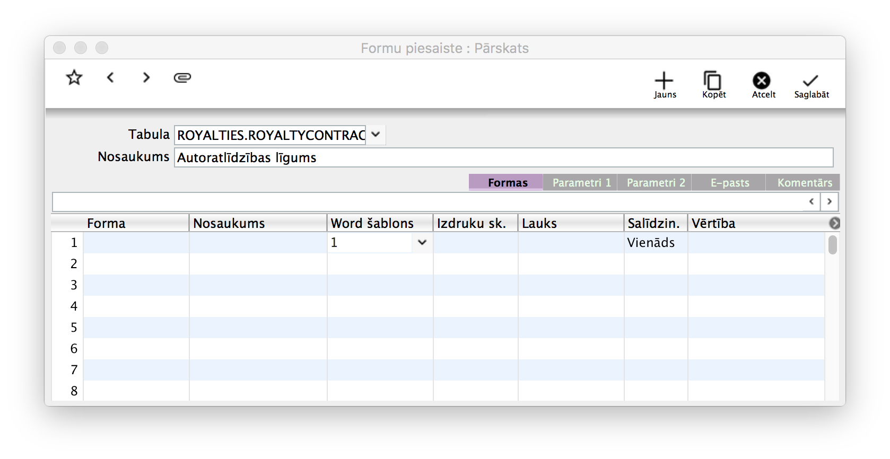Open the E-pasts tab
Image resolution: width=890 pixels, height=459 pixels.
coord(729,183)
